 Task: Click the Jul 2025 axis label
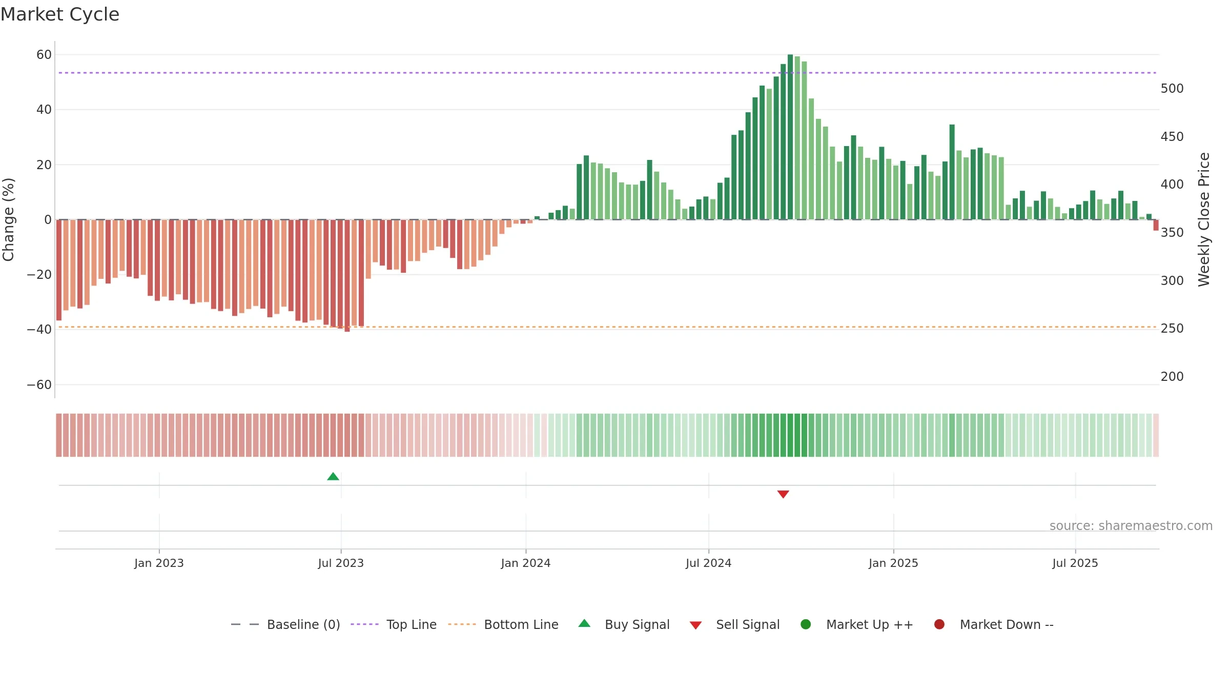click(x=1075, y=563)
